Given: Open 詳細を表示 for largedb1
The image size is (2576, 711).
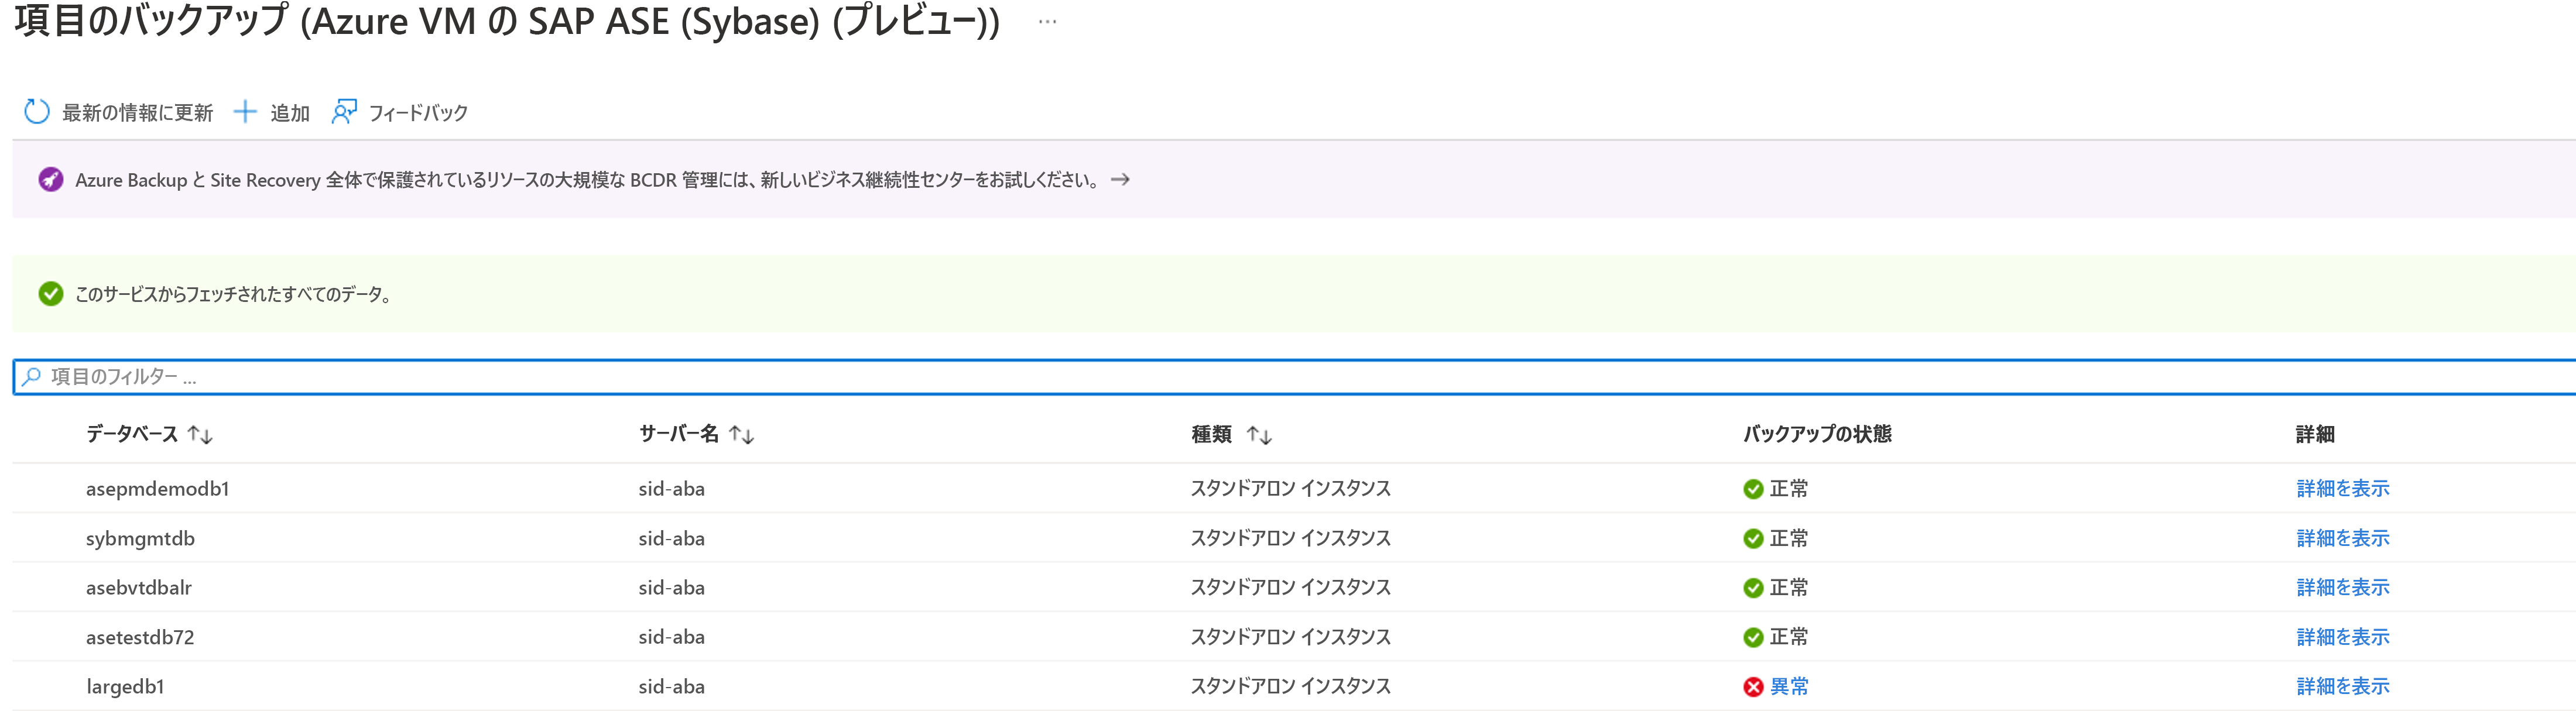Looking at the screenshot, I should pos(2342,687).
